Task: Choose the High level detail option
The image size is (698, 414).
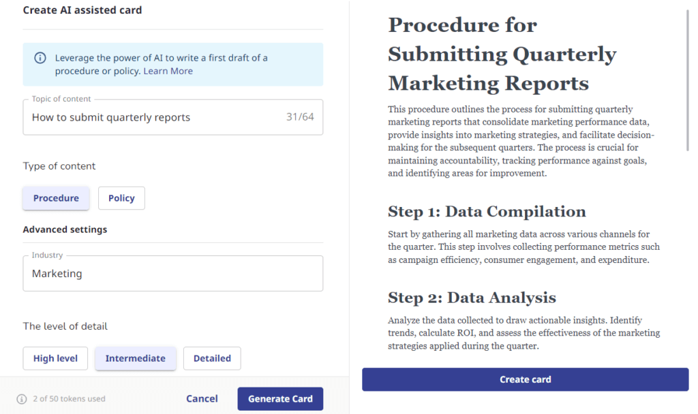Action: [55, 358]
